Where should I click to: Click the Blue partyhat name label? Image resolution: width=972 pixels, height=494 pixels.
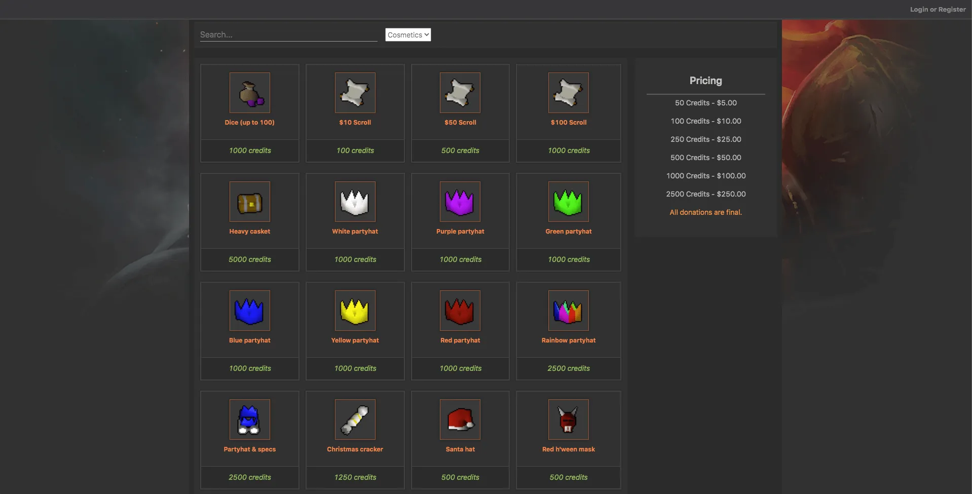[250, 340]
